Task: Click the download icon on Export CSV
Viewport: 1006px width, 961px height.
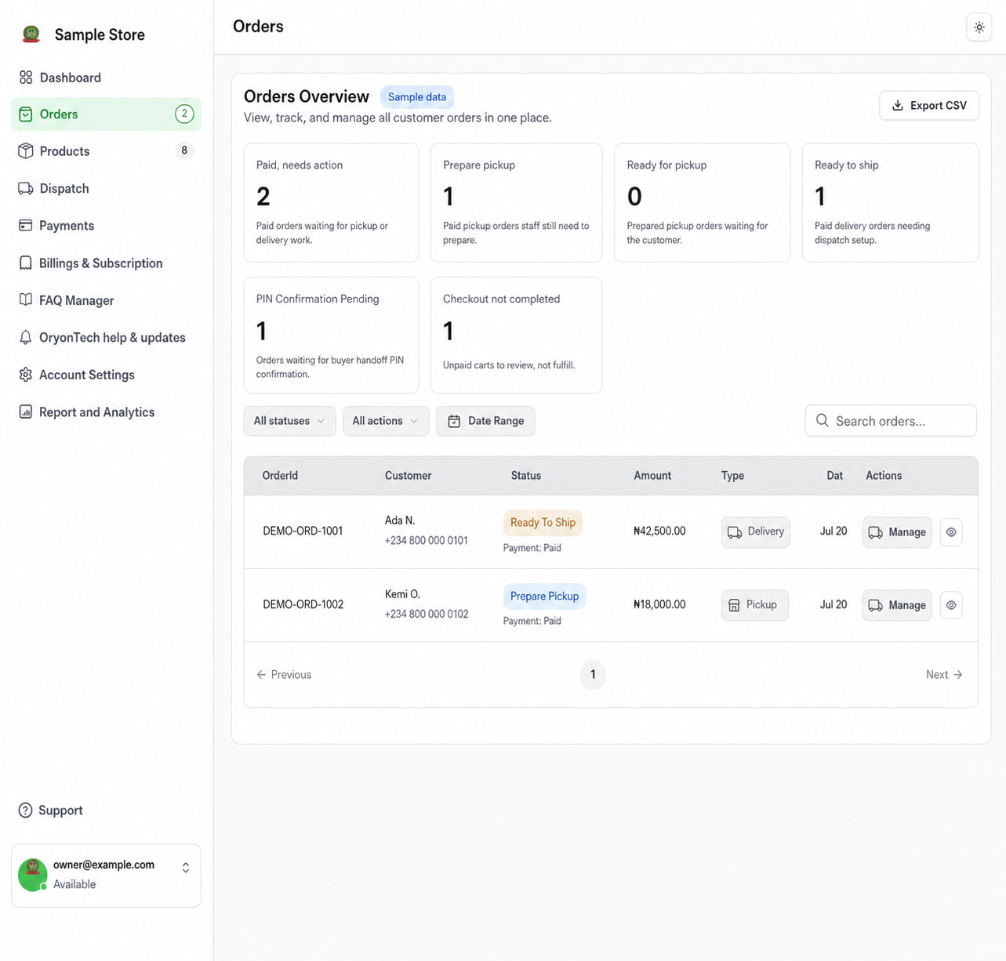Action: [898, 106]
